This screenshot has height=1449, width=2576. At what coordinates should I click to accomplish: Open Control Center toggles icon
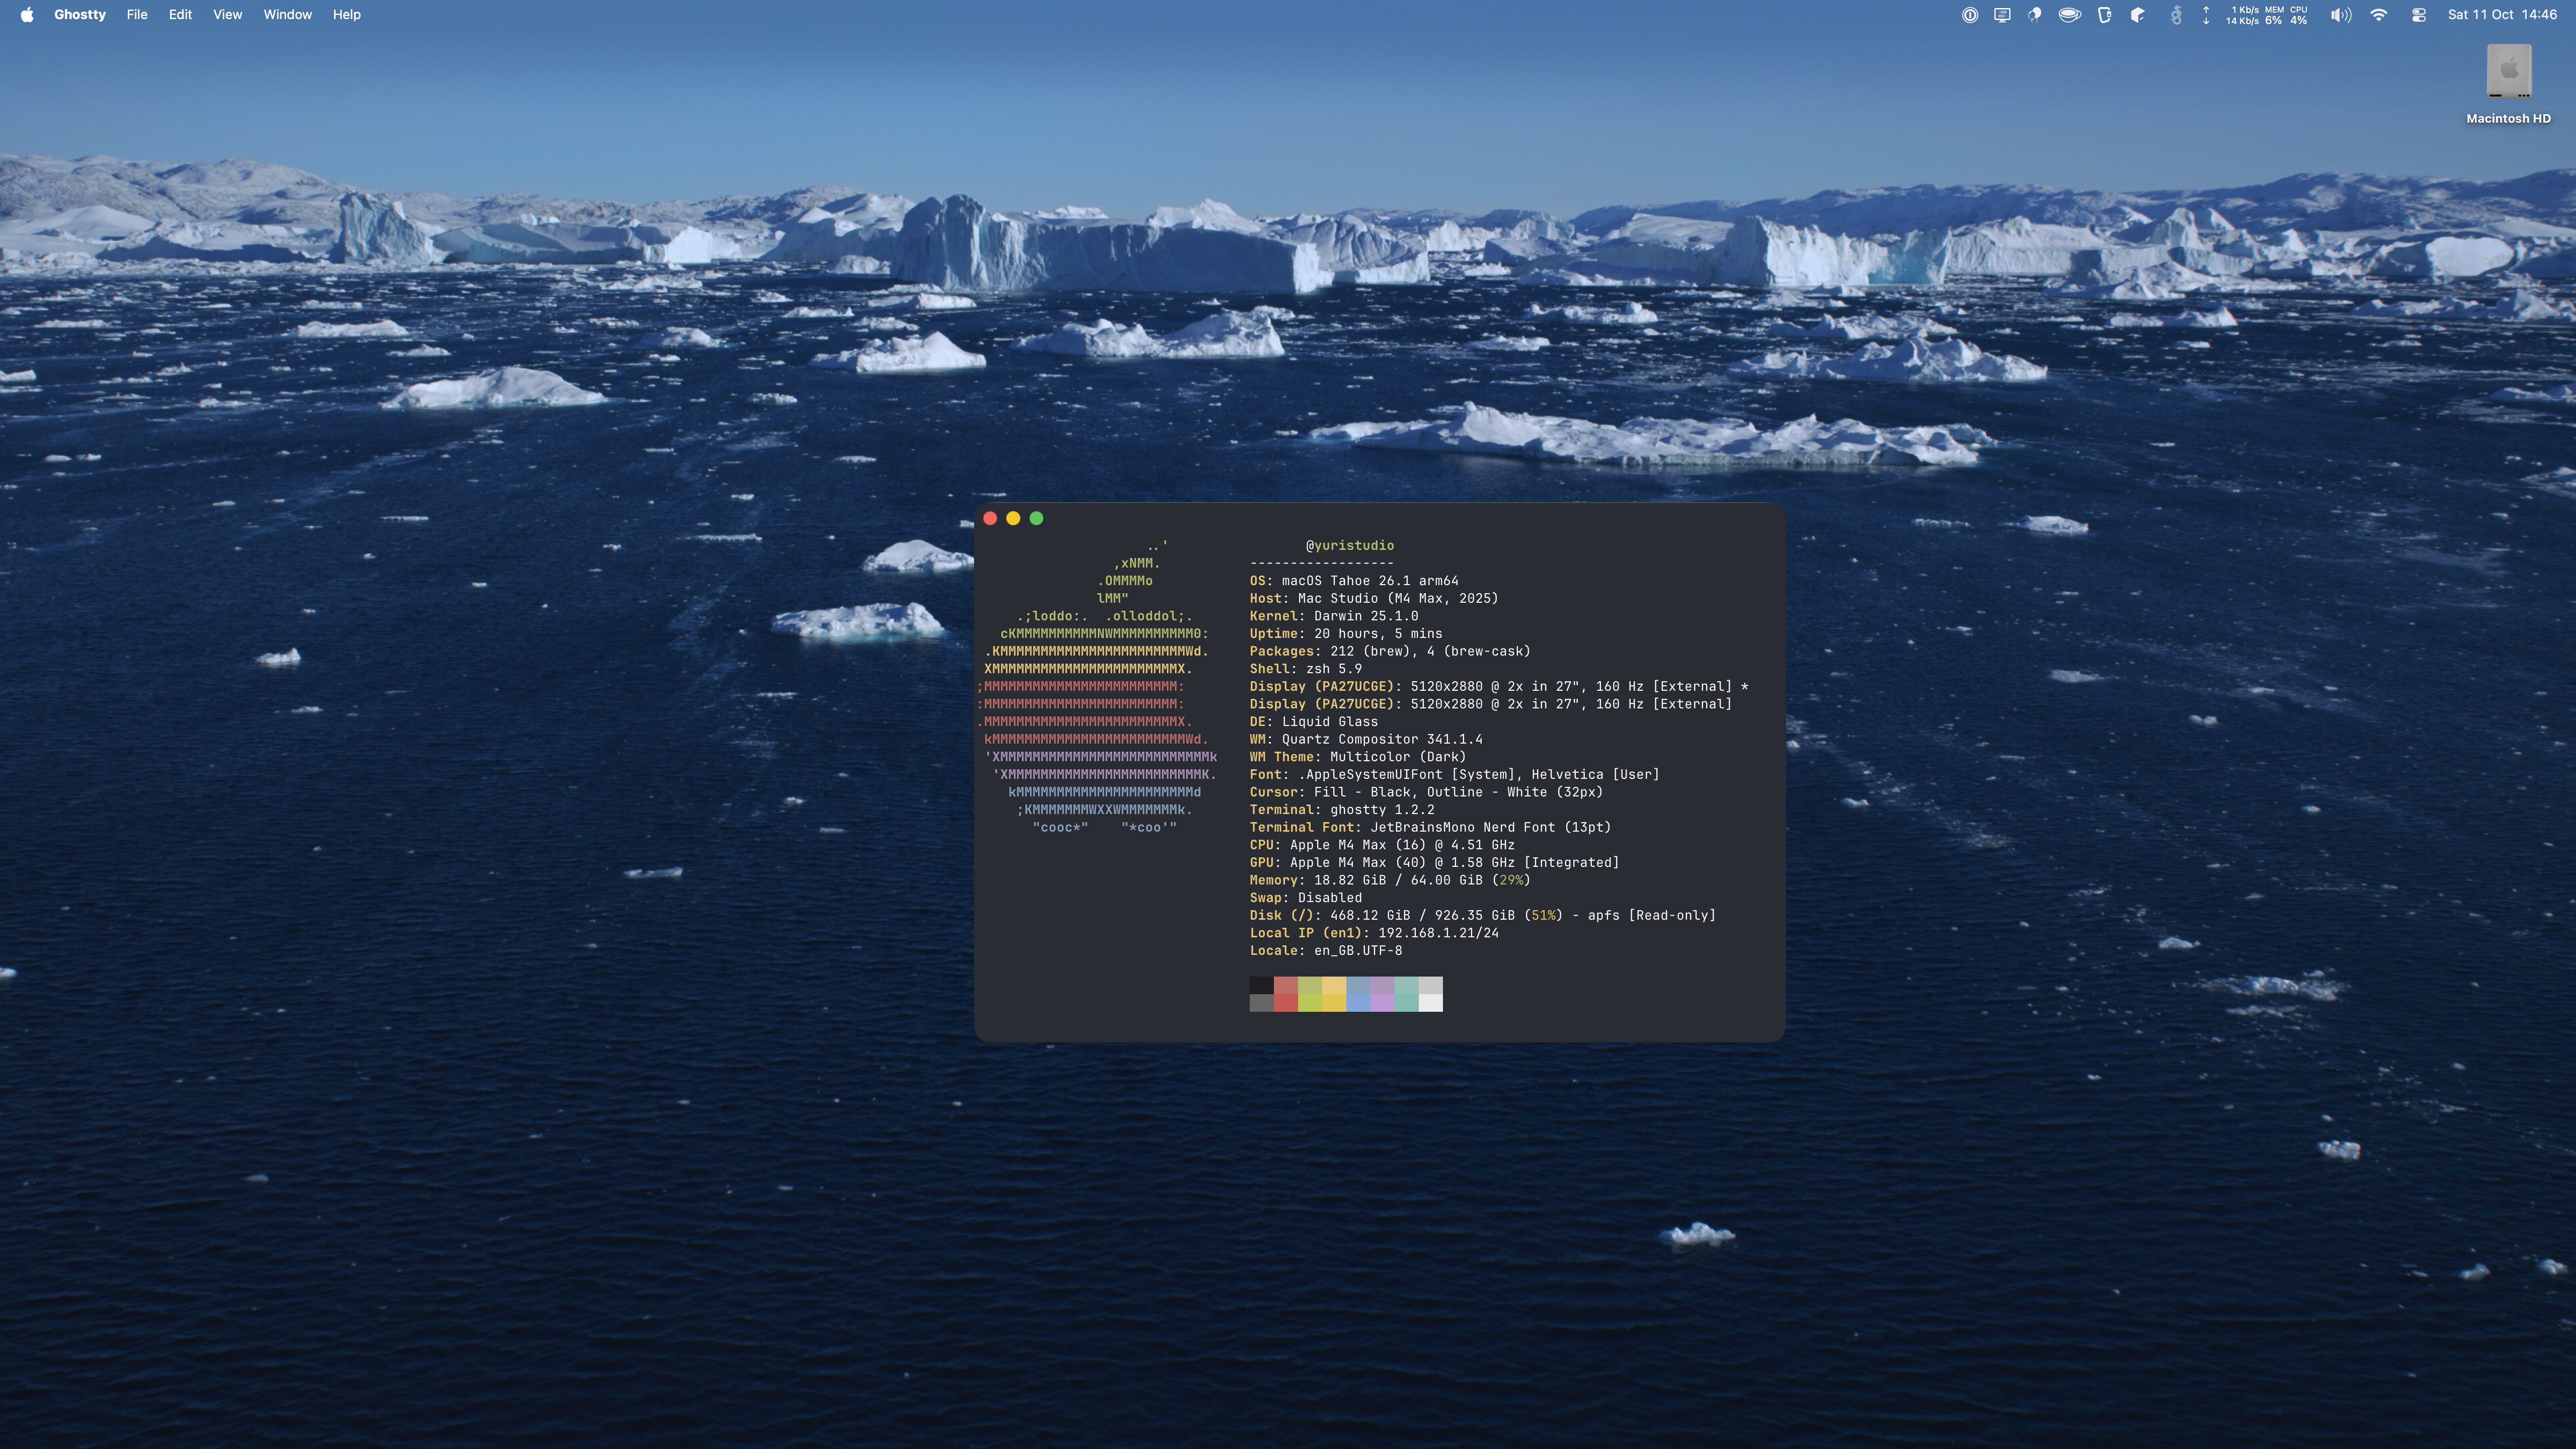point(2419,15)
